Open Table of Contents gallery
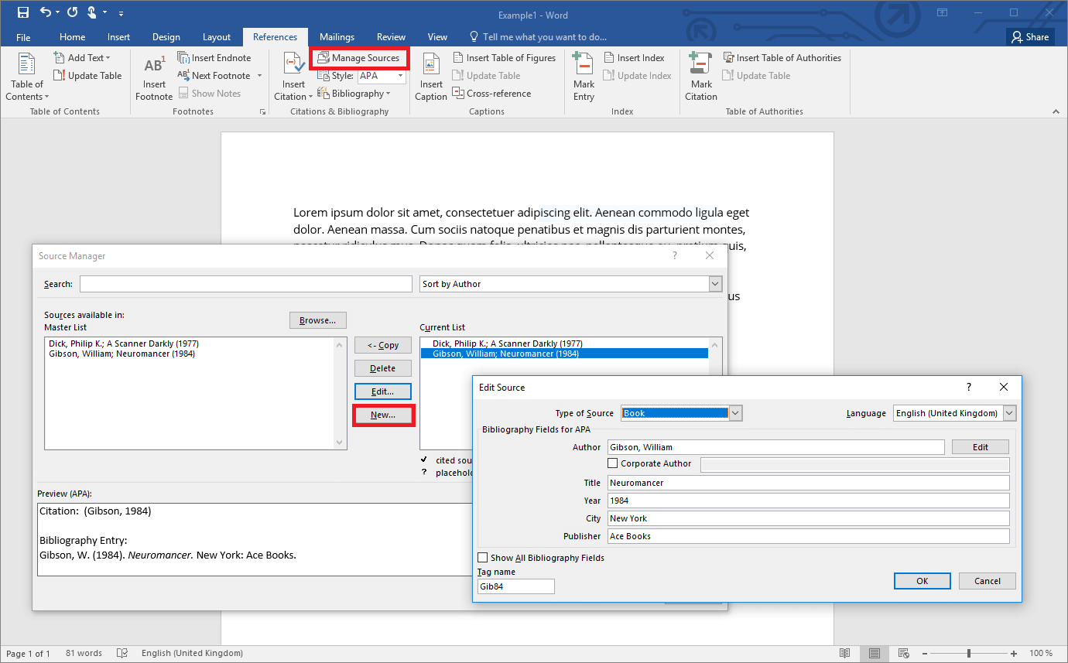Image resolution: width=1068 pixels, height=663 pixels. click(x=27, y=77)
